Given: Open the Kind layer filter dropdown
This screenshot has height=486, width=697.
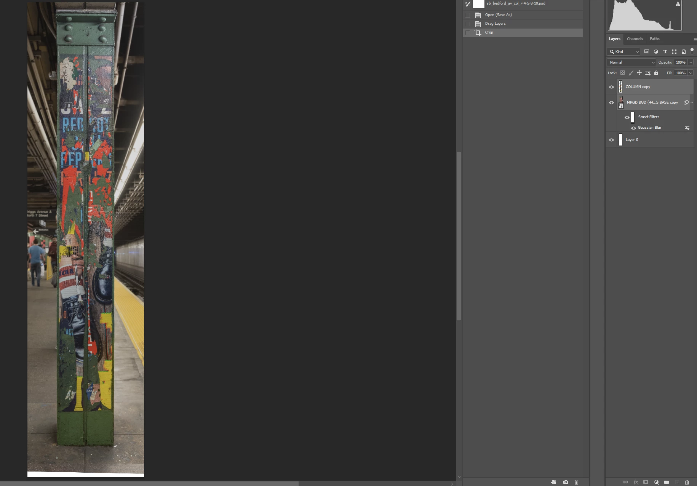Looking at the screenshot, I should pyautogui.click(x=623, y=52).
